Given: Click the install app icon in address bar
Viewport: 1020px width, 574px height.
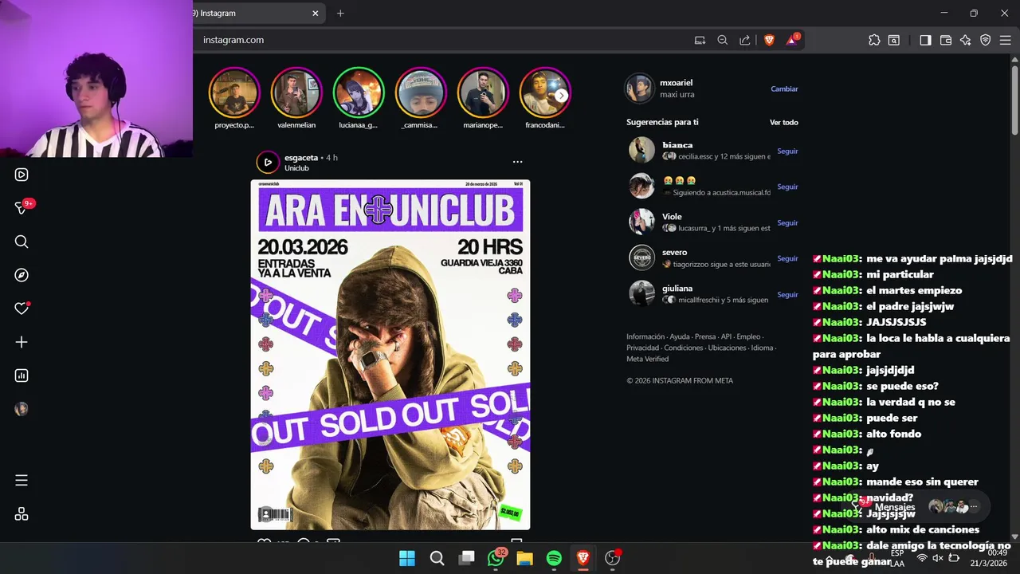Looking at the screenshot, I should (x=700, y=40).
